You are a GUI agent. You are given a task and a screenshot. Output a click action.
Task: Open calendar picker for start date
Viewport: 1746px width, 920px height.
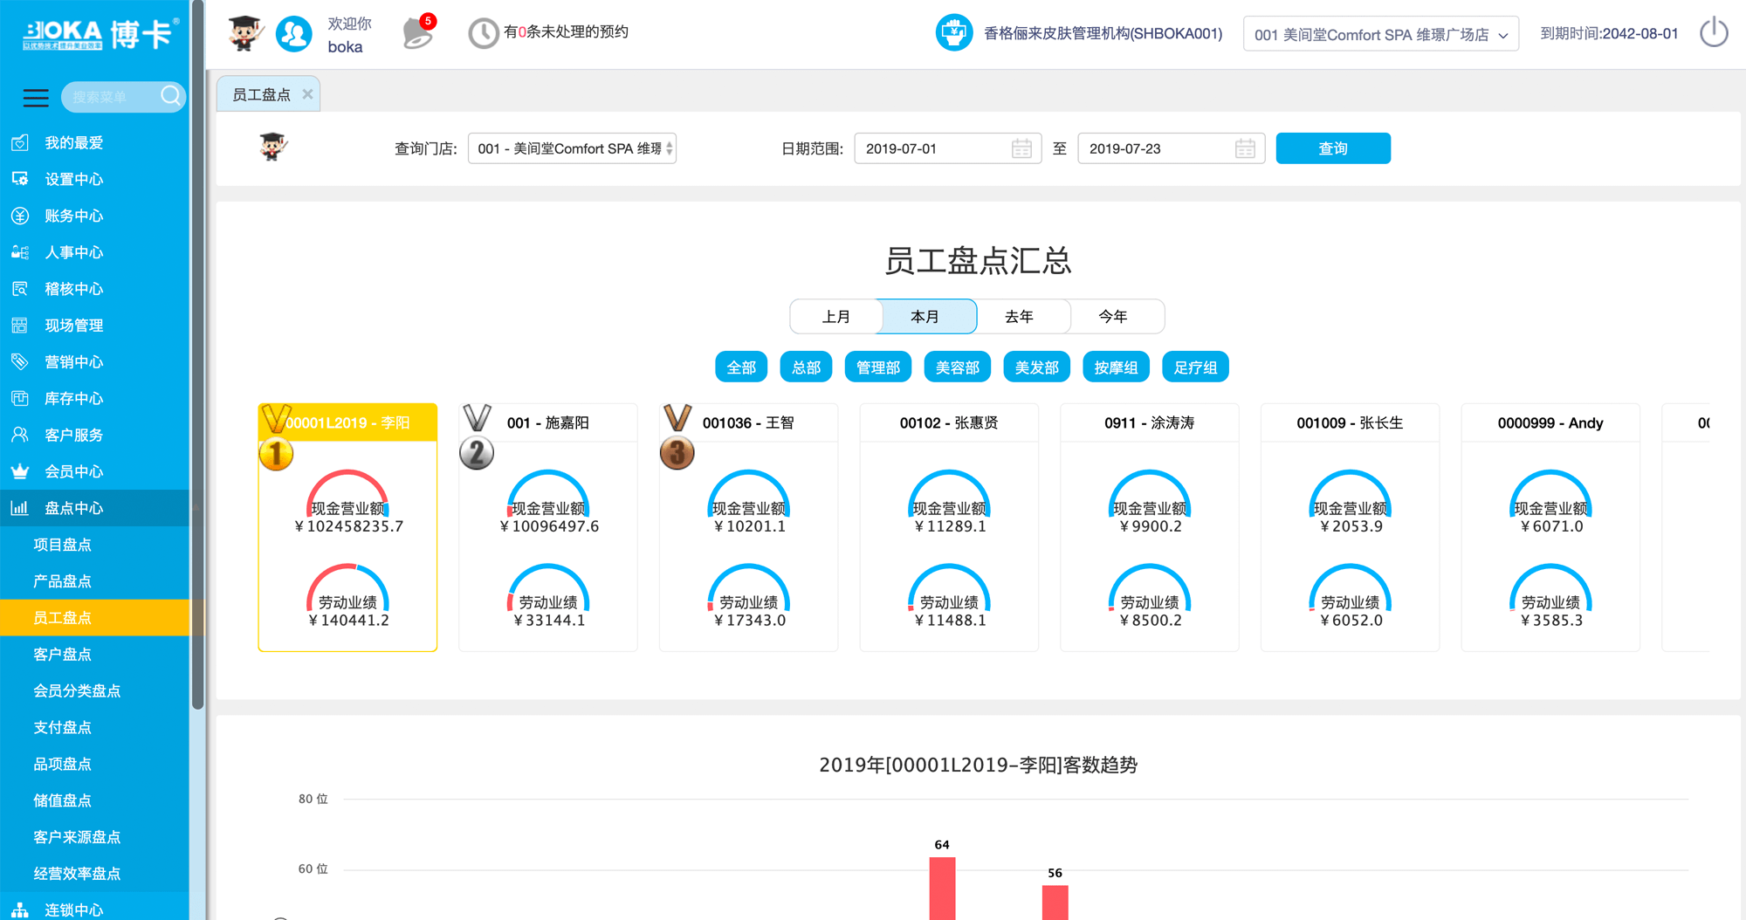[x=1021, y=149]
